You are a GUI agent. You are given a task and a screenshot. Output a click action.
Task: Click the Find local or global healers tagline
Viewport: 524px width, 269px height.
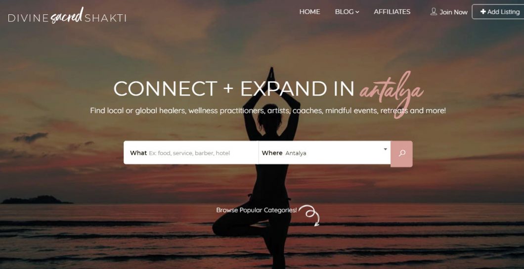(x=268, y=111)
